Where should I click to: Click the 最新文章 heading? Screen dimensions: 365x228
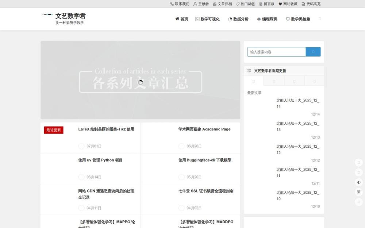pyautogui.click(x=254, y=93)
